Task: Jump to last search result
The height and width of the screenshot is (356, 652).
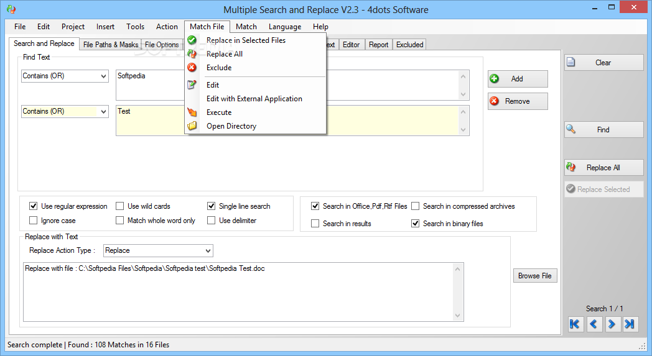Action: point(630,324)
